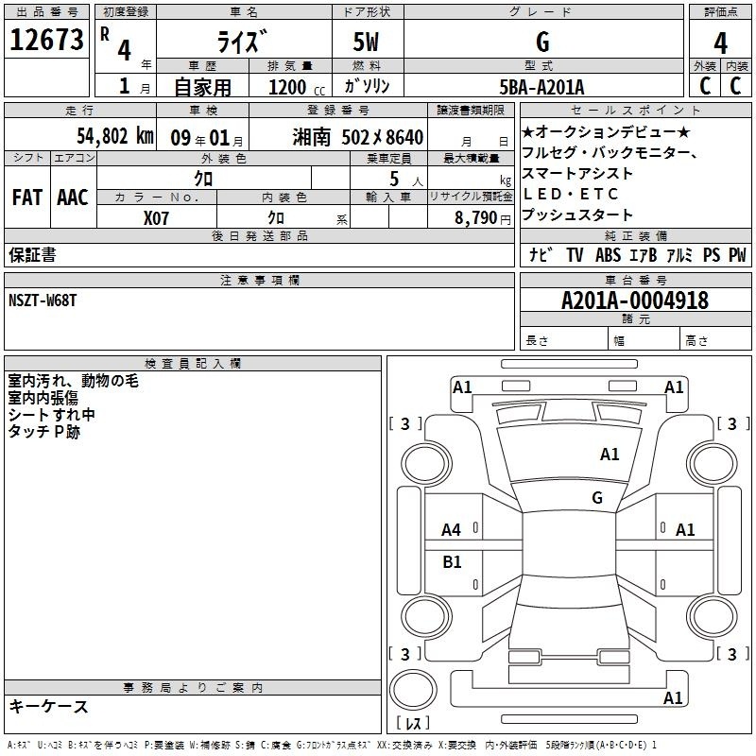756x756 pixels.
Task: Select the model code 5BA-A201A
Action: pyautogui.click(x=541, y=86)
